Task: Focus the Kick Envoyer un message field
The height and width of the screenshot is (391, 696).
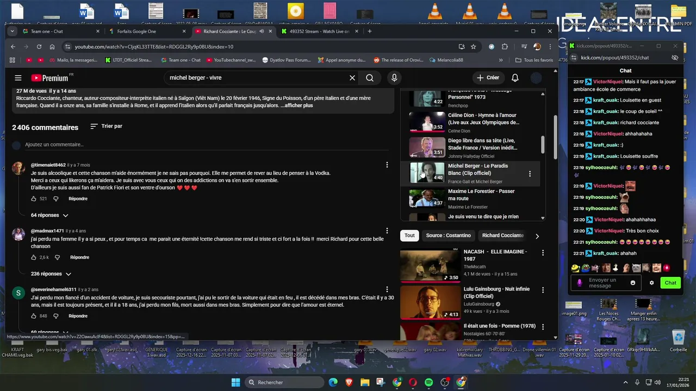Action: tap(605, 283)
